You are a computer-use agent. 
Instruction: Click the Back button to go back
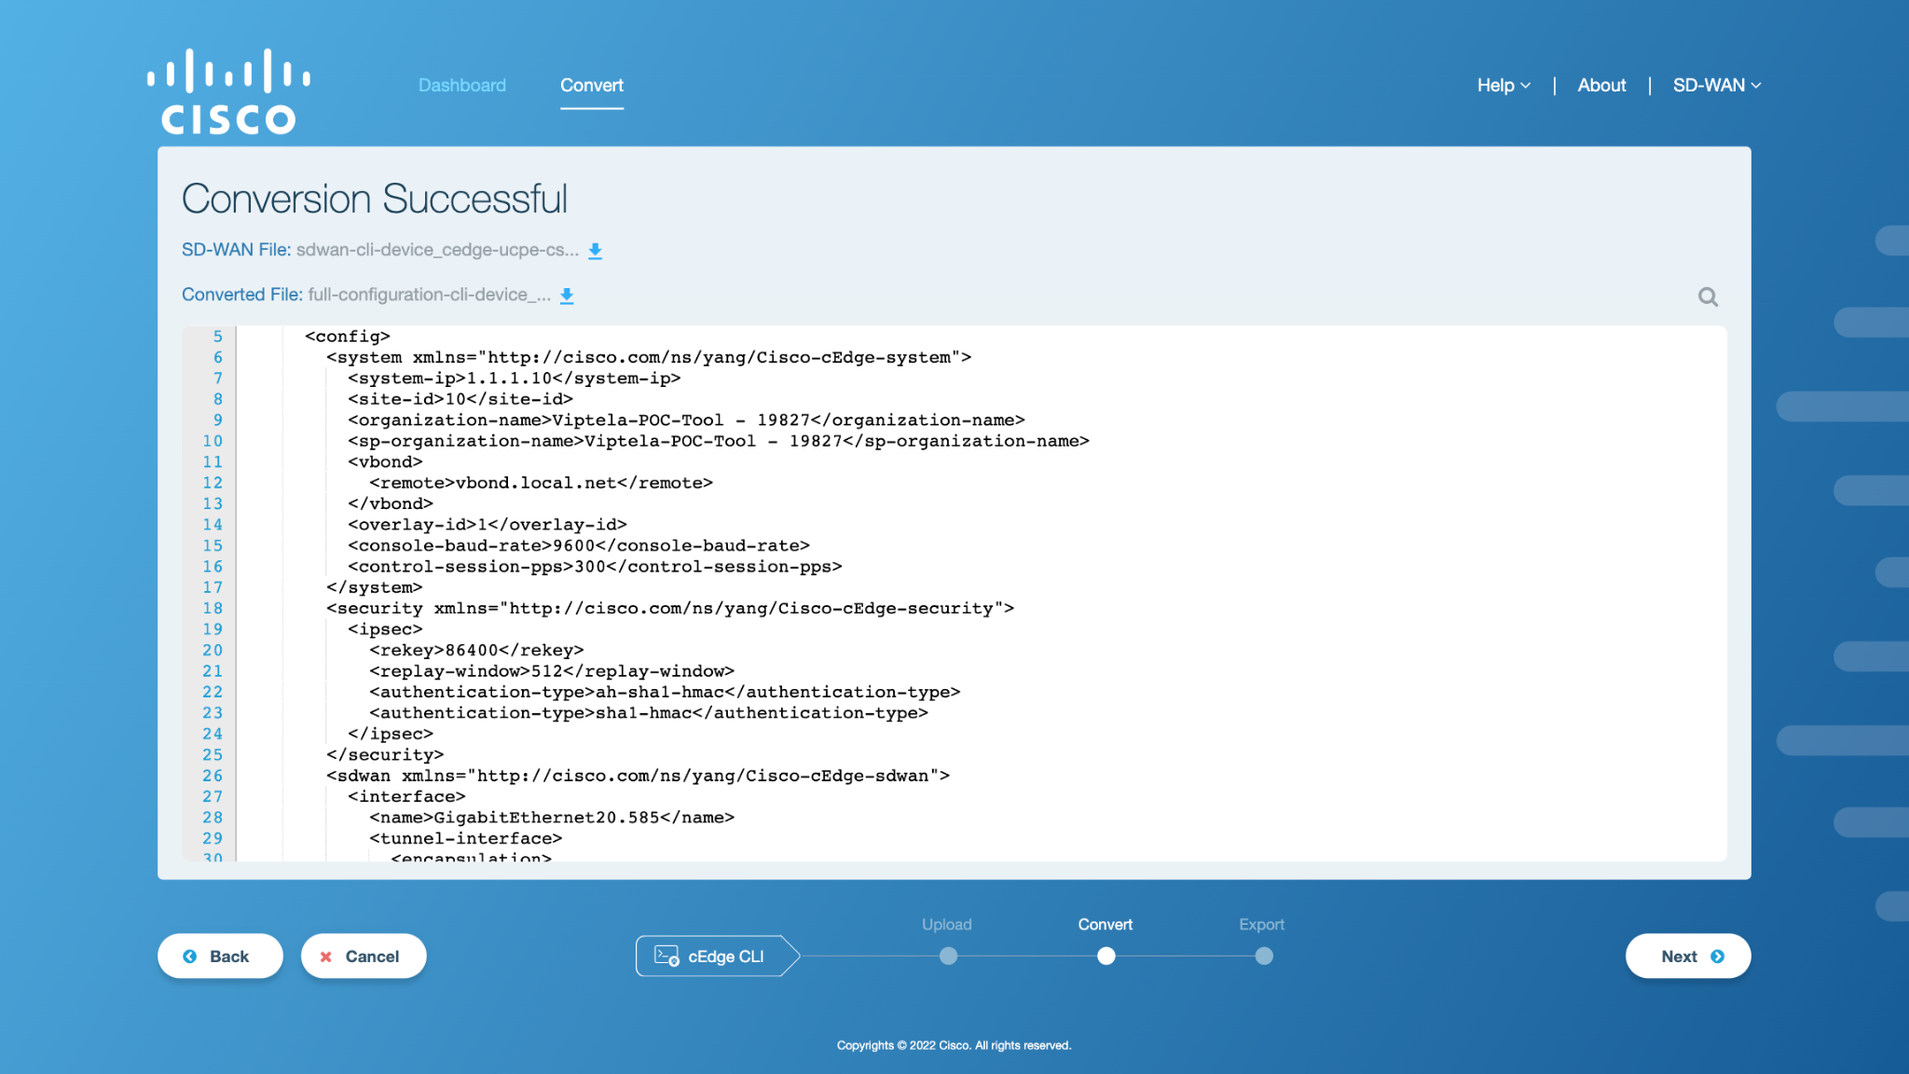(x=219, y=955)
